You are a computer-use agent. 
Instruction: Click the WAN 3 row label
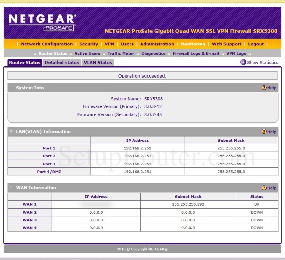coord(30,220)
